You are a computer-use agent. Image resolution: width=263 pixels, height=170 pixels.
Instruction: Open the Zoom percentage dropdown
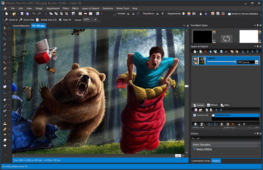point(96,19)
